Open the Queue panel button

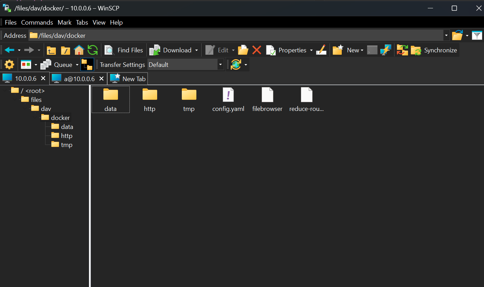[x=60, y=64]
